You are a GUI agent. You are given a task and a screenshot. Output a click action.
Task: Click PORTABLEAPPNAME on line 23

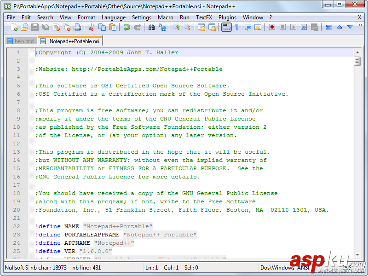[x=92, y=235]
